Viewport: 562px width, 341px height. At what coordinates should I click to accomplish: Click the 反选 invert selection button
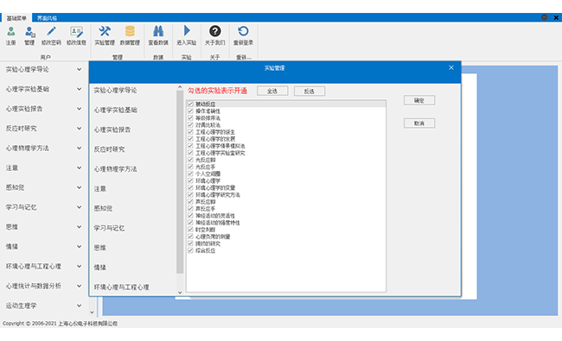click(x=310, y=91)
